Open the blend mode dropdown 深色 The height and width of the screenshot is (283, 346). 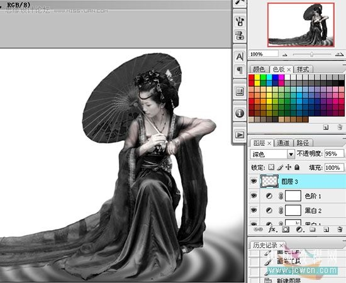(x=272, y=154)
